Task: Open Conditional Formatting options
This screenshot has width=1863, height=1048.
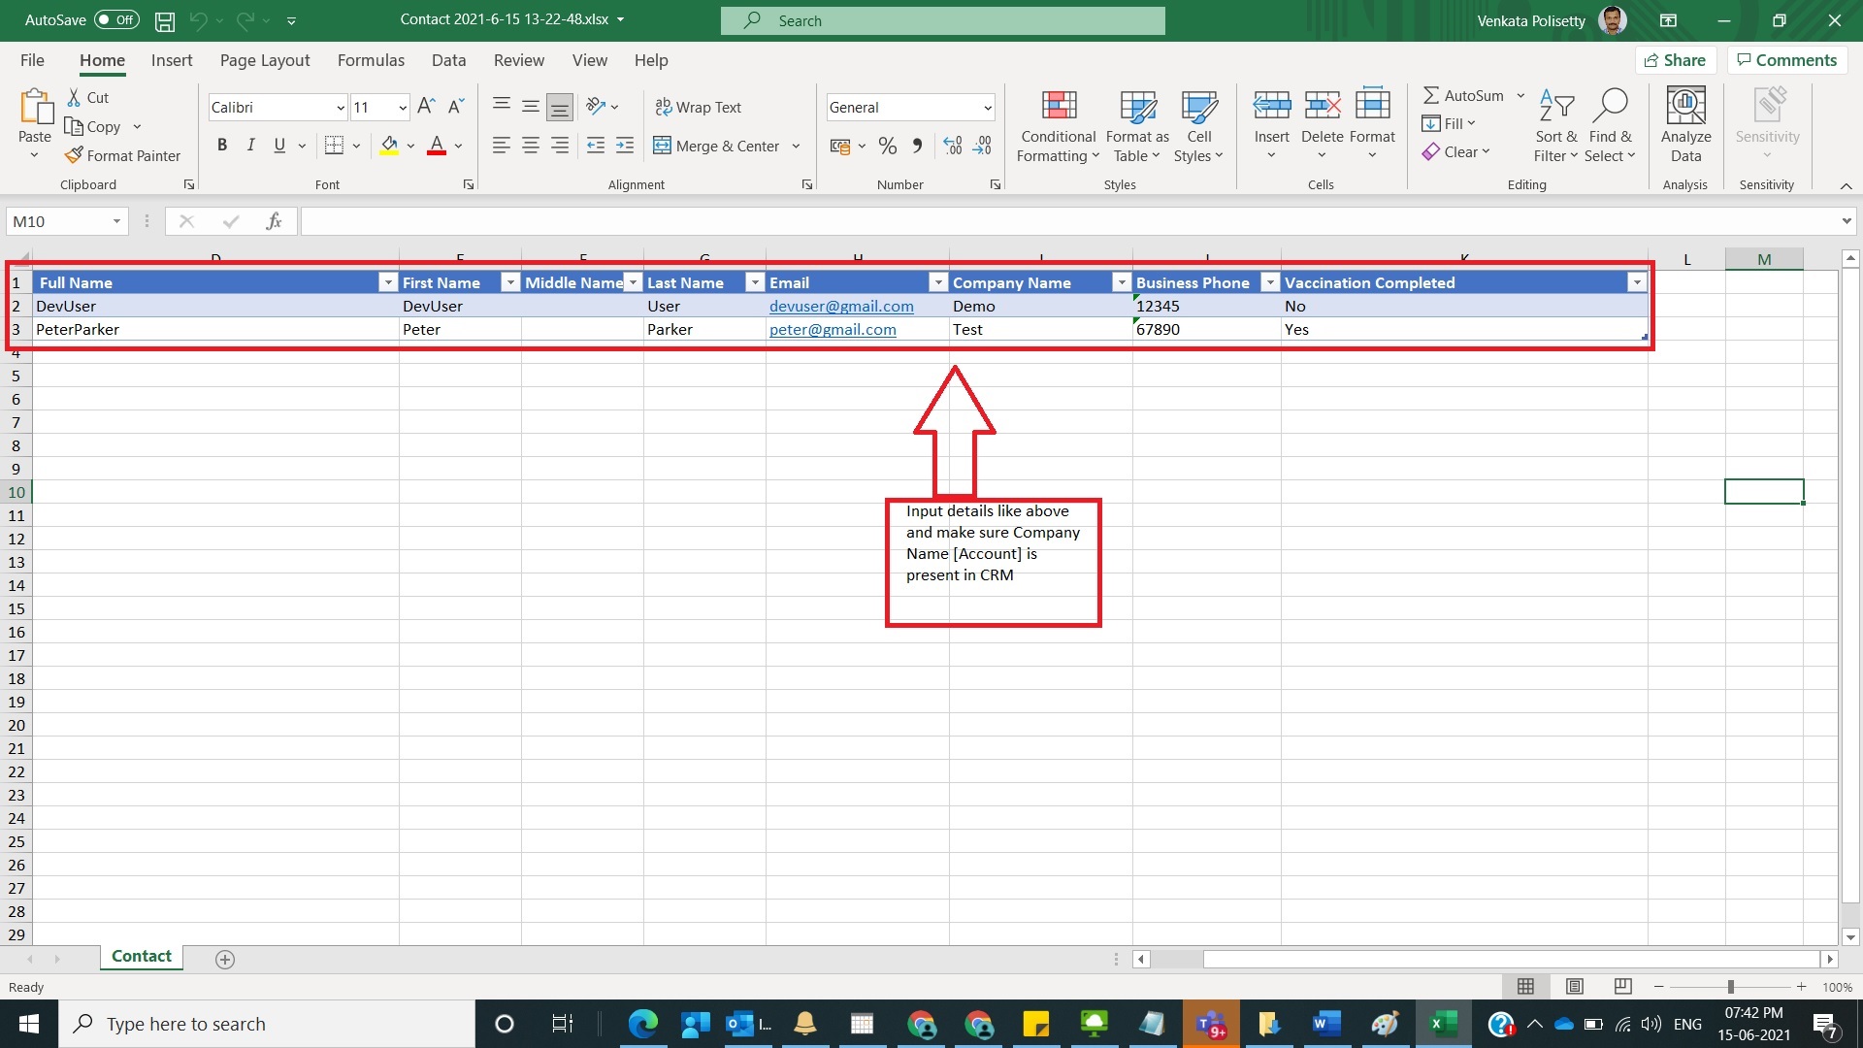Action: click(x=1057, y=124)
